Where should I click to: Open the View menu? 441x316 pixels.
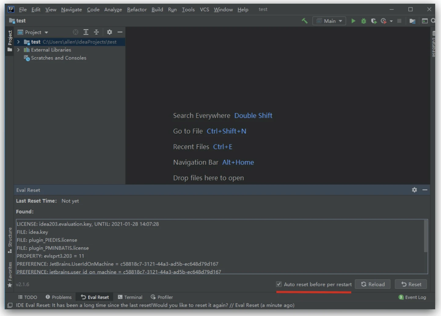[51, 9]
